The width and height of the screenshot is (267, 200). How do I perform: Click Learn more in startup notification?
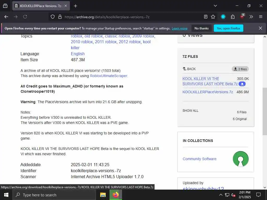(179, 28)
